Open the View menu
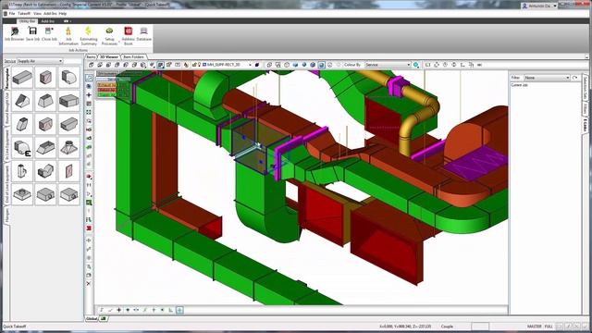The image size is (592, 333). pyautogui.click(x=37, y=13)
